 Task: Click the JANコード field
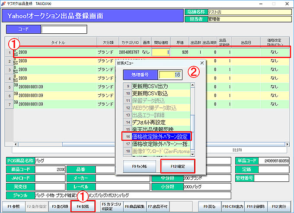tap(50, 178)
